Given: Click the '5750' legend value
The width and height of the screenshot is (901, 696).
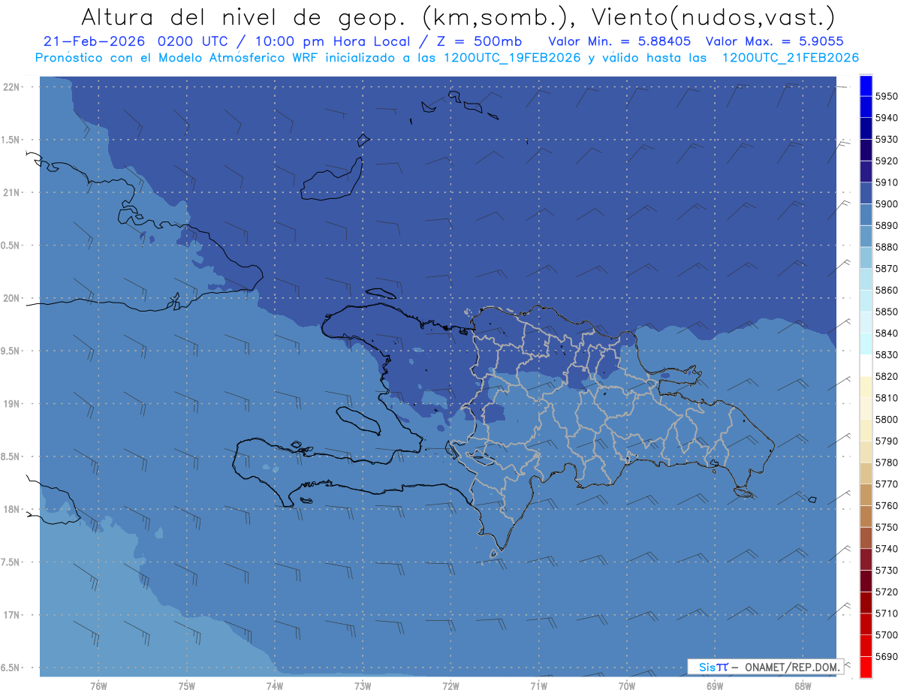Looking at the screenshot, I should pos(886,527).
